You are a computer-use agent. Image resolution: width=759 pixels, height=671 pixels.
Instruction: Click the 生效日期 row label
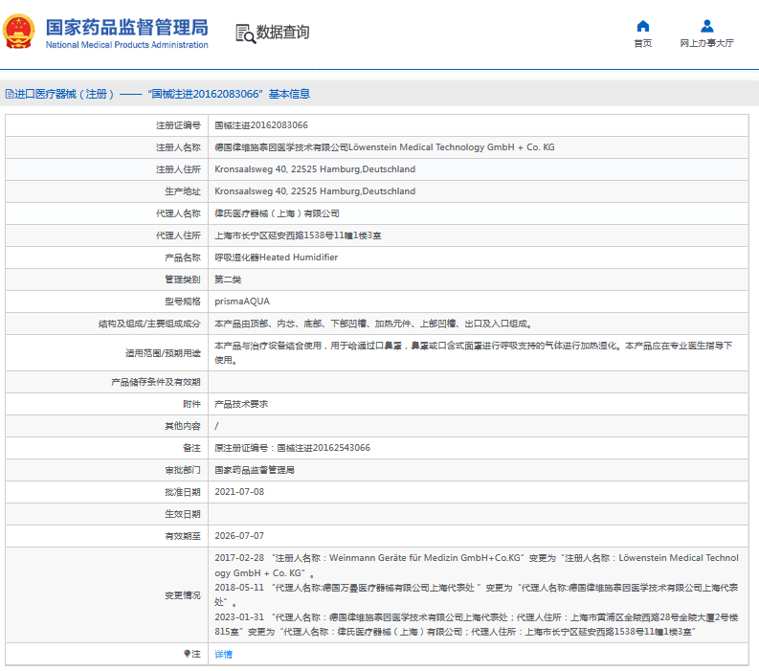coord(183,514)
